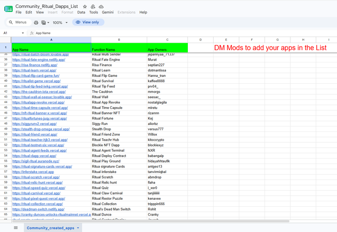This screenshot has height=232, width=337.
Task: Click the View only button
Action: [x=88, y=22]
